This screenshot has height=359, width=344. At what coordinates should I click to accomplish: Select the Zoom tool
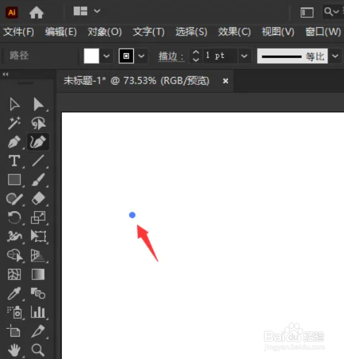[x=38, y=350]
